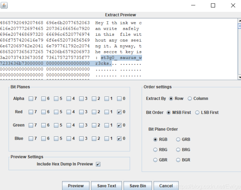Select BRG bit plane order
This screenshot has width=241, height=190.
[178, 150]
